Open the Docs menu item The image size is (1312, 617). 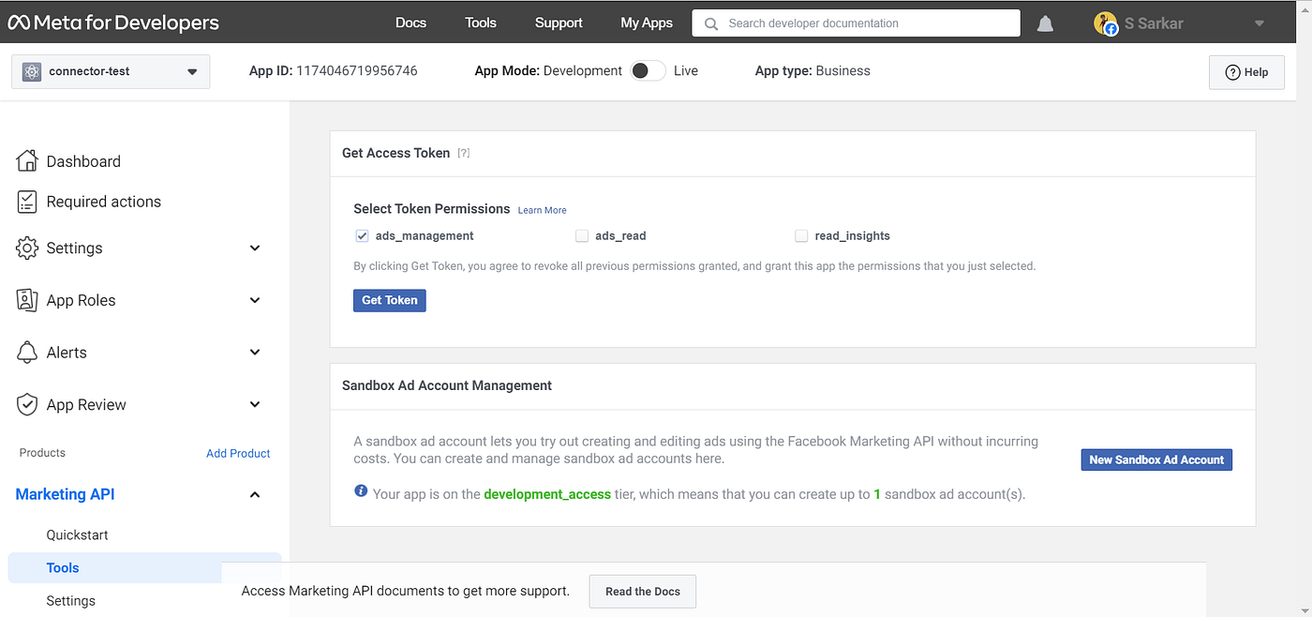coord(410,23)
